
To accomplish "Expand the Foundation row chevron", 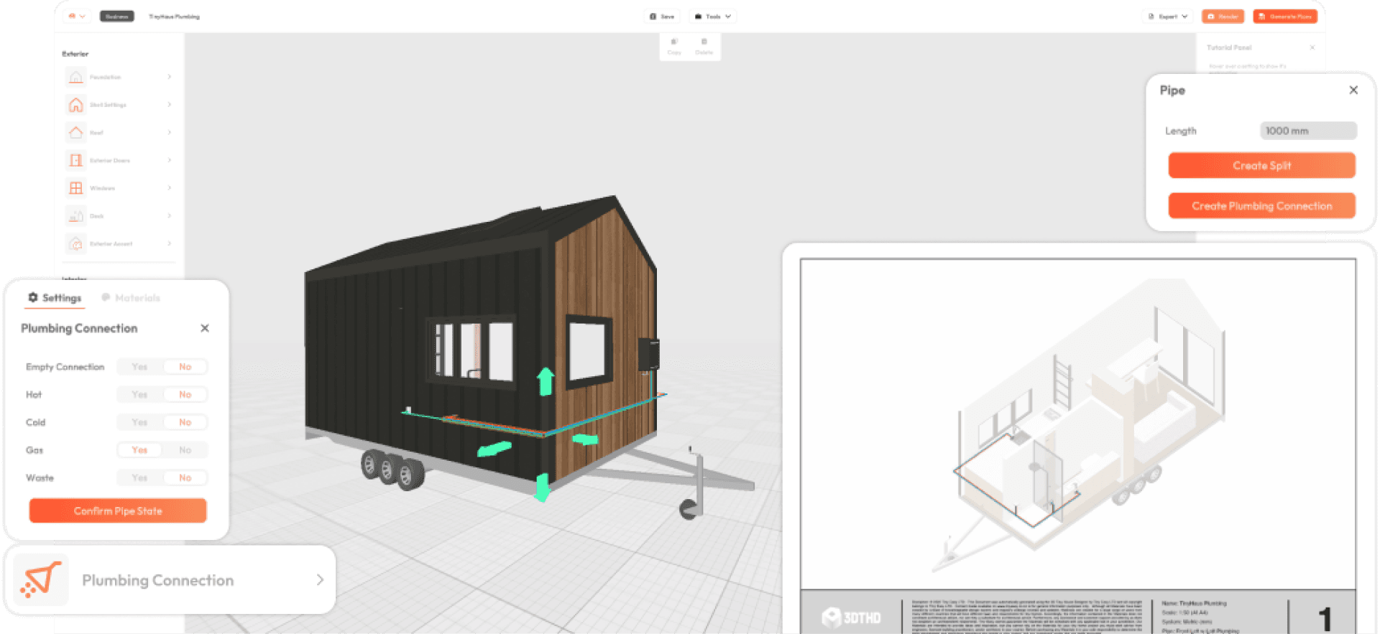I will pos(170,77).
